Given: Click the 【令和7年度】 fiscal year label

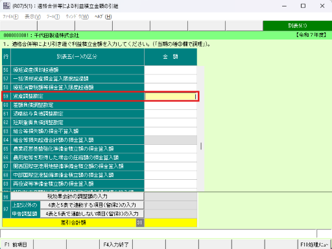Looking at the screenshot, I should pos(311,35).
